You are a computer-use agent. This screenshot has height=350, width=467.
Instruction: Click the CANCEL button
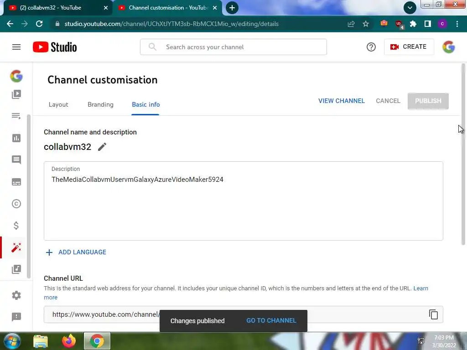click(x=388, y=101)
